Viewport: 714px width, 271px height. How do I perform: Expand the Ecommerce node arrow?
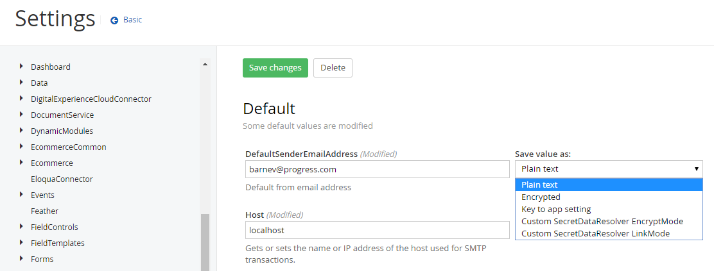22,162
